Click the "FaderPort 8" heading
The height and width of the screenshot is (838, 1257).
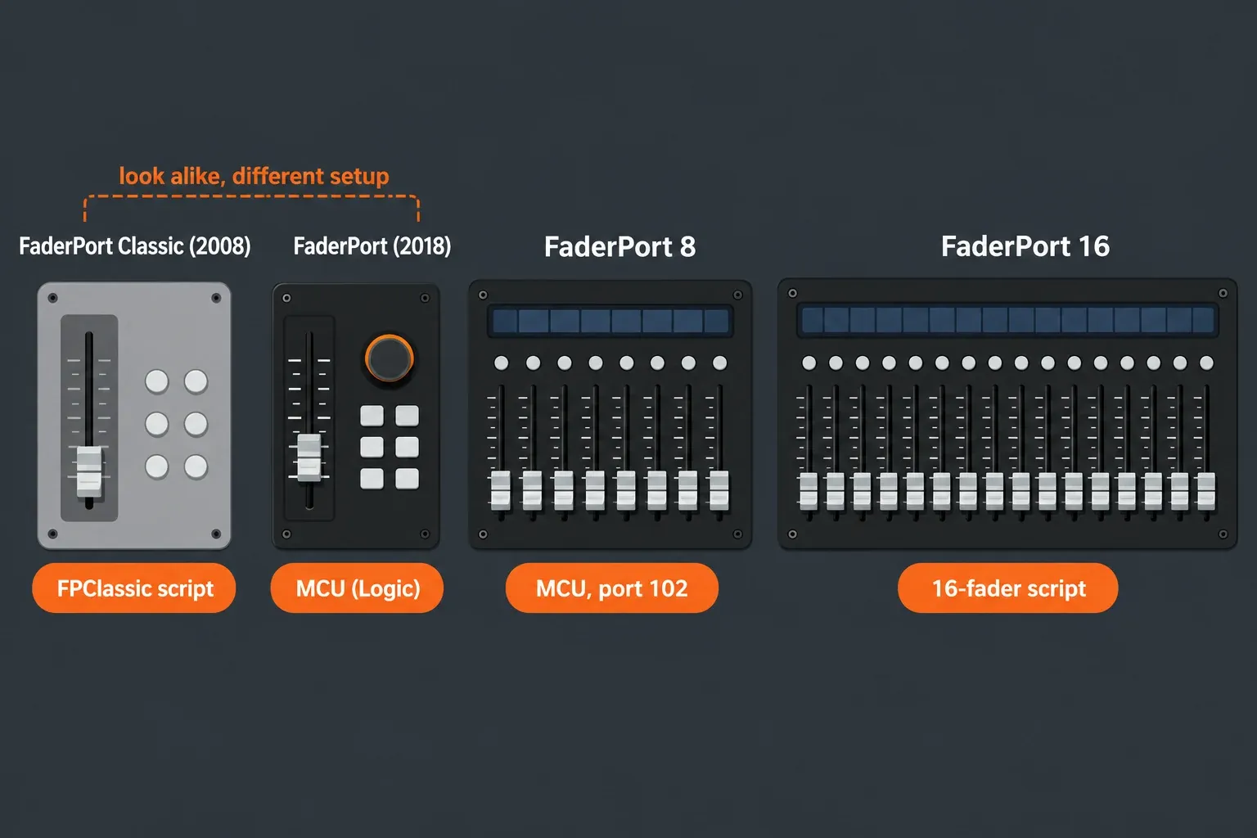pos(620,246)
